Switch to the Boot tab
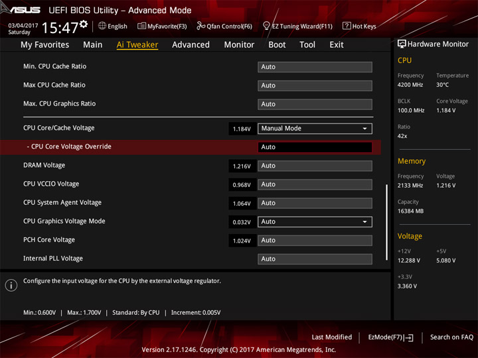 pos(277,45)
